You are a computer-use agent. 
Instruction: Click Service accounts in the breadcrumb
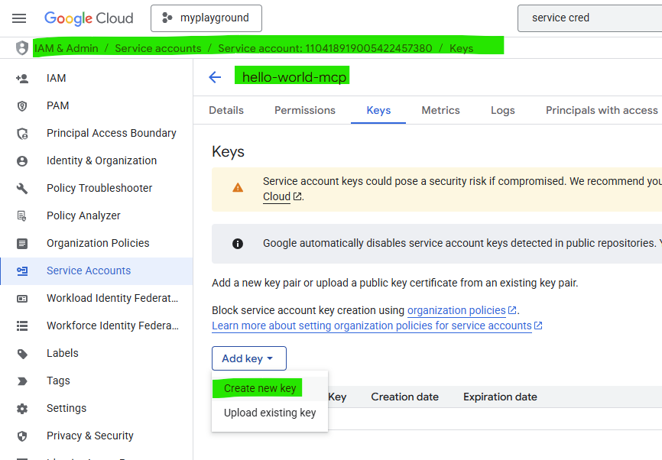click(x=158, y=48)
